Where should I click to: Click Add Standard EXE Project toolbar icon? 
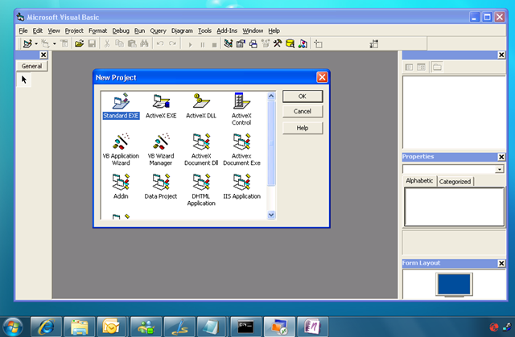pyautogui.click(x=27, y=43)
